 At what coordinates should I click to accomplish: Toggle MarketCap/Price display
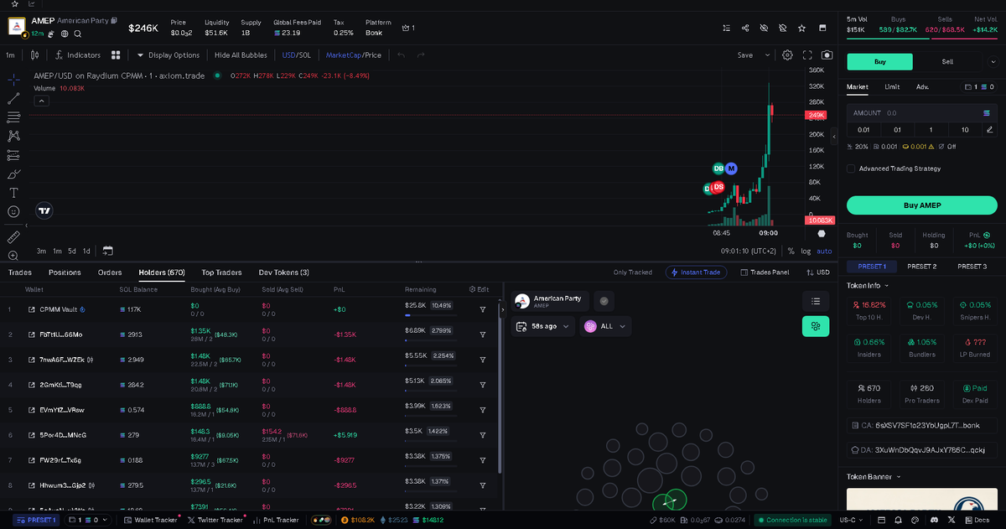[353, 55]
